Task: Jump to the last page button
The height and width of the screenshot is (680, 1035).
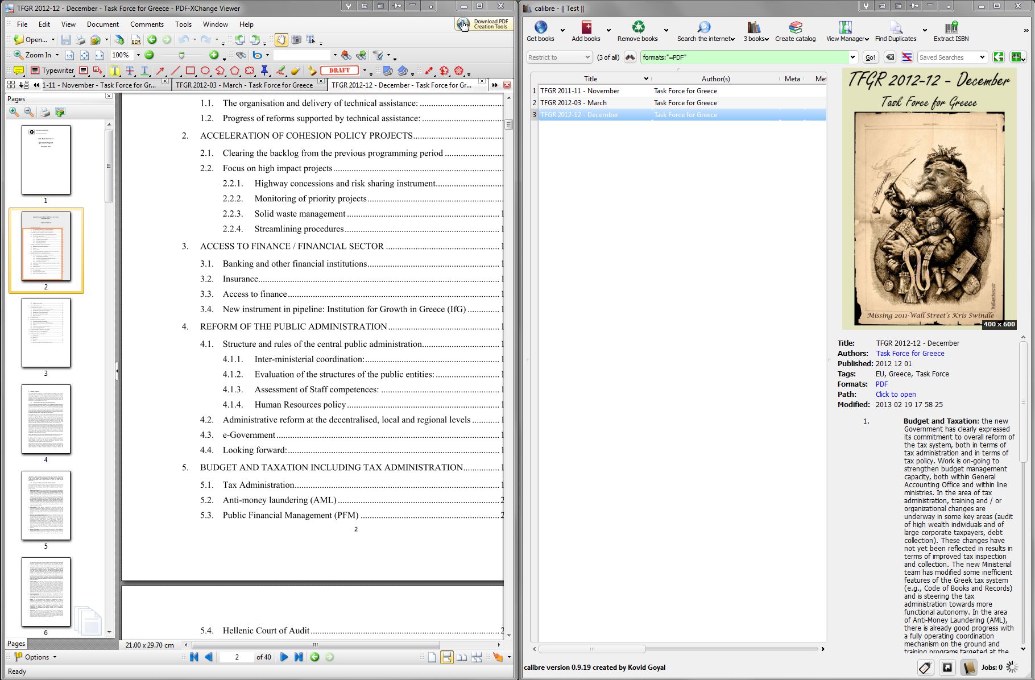Action: coord(299,657)
